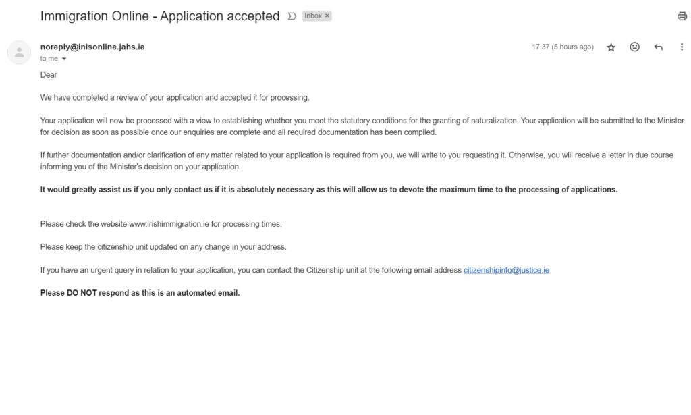Click the "Dear" greeting line
The width and height of the screenshot is (691, 415).
point(49,75)
